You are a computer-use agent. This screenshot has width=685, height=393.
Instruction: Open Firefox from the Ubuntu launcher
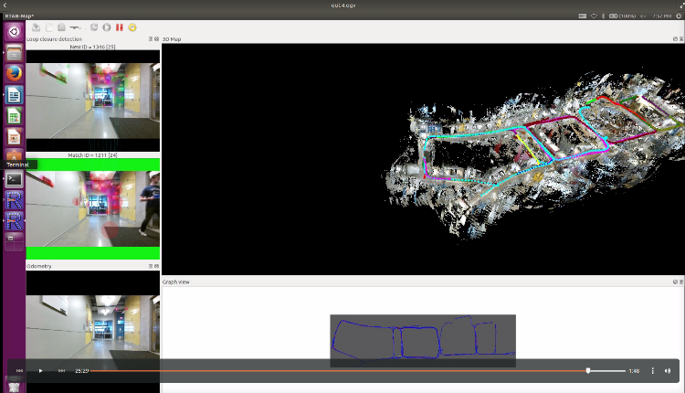pos(14,73)
